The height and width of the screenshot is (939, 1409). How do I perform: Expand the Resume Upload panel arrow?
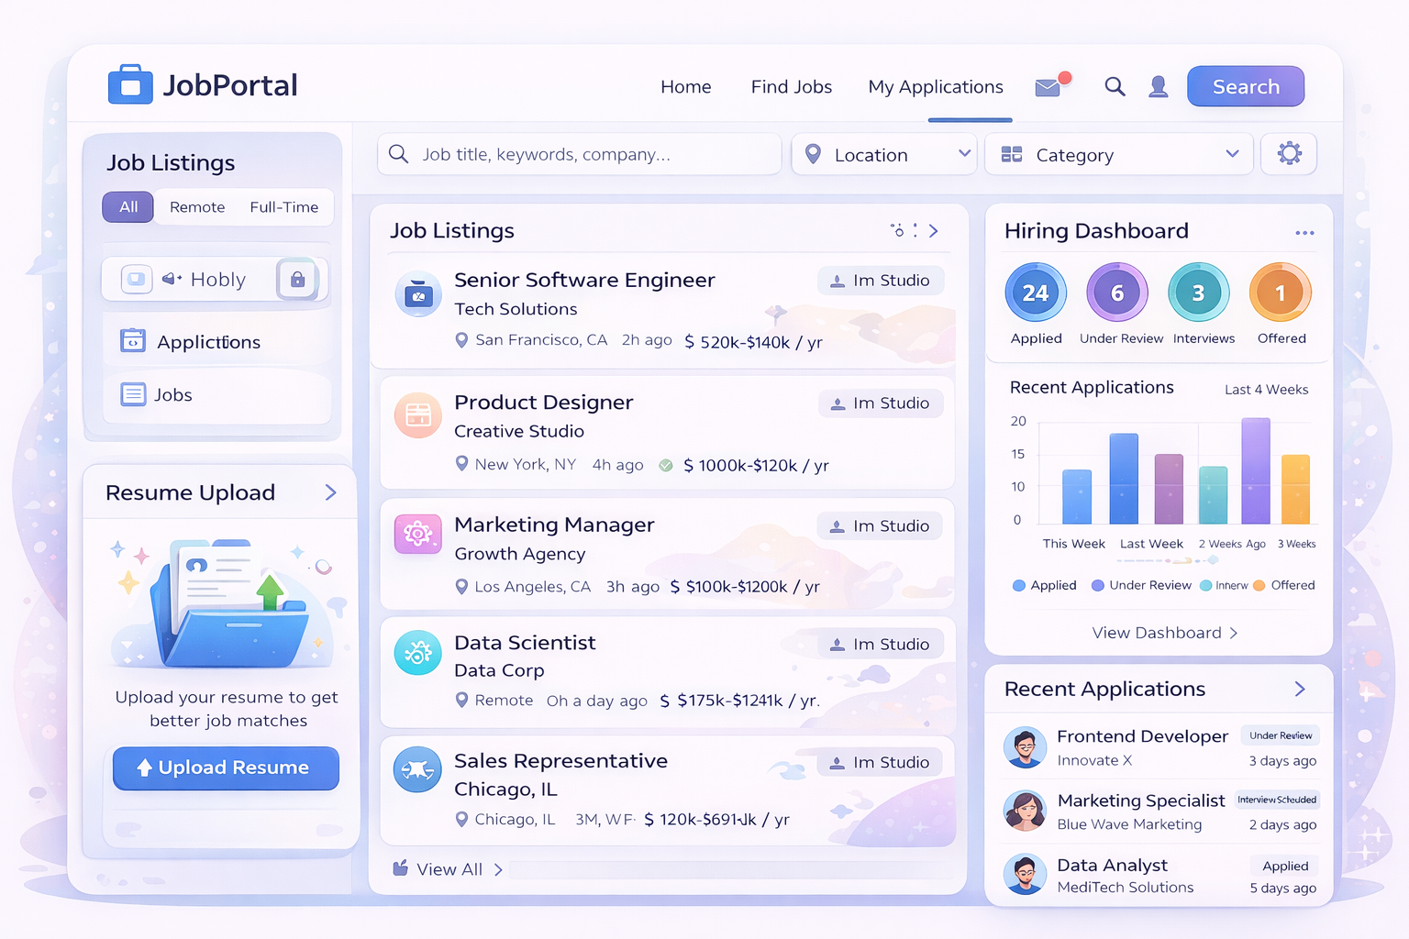[330, 493]
